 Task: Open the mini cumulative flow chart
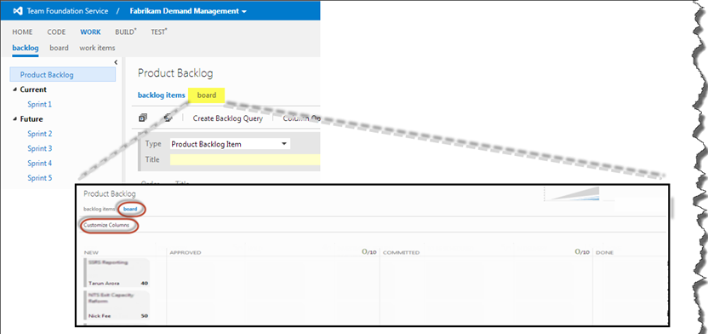pos(572,194)
